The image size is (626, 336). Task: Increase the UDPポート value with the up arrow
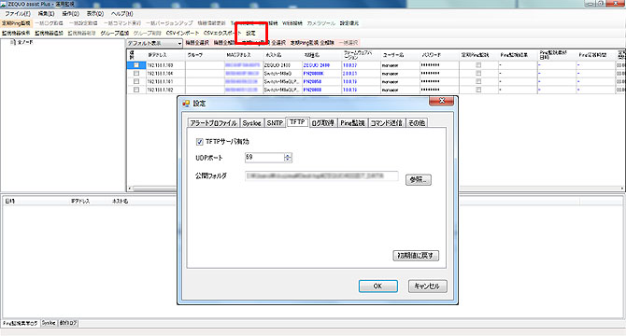coord(288,156)
